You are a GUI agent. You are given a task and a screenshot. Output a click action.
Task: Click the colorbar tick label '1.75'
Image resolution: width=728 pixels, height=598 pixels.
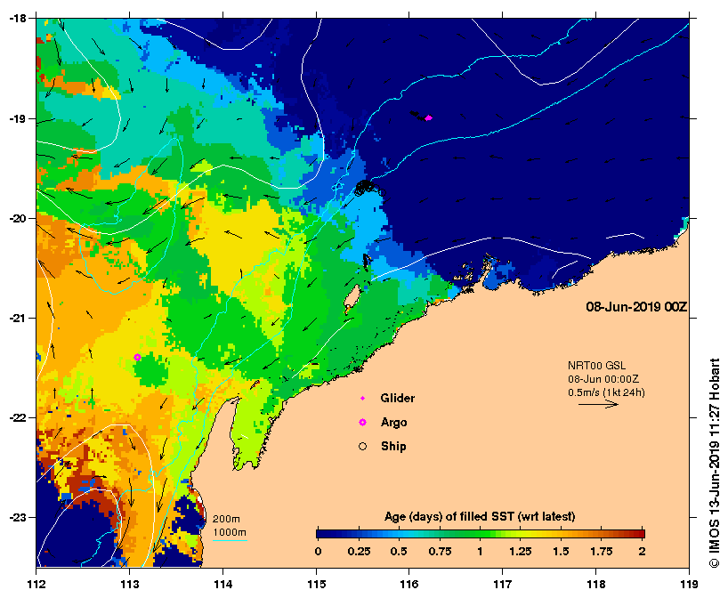(602, 552)
